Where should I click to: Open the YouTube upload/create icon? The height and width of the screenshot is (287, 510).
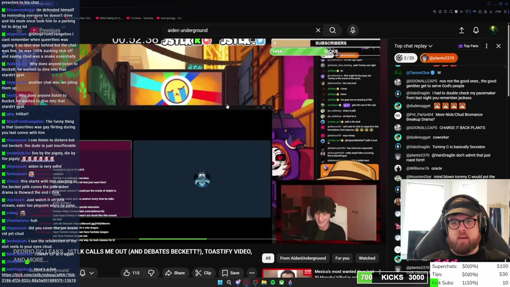pyautogui.click(x=461, y=30)
